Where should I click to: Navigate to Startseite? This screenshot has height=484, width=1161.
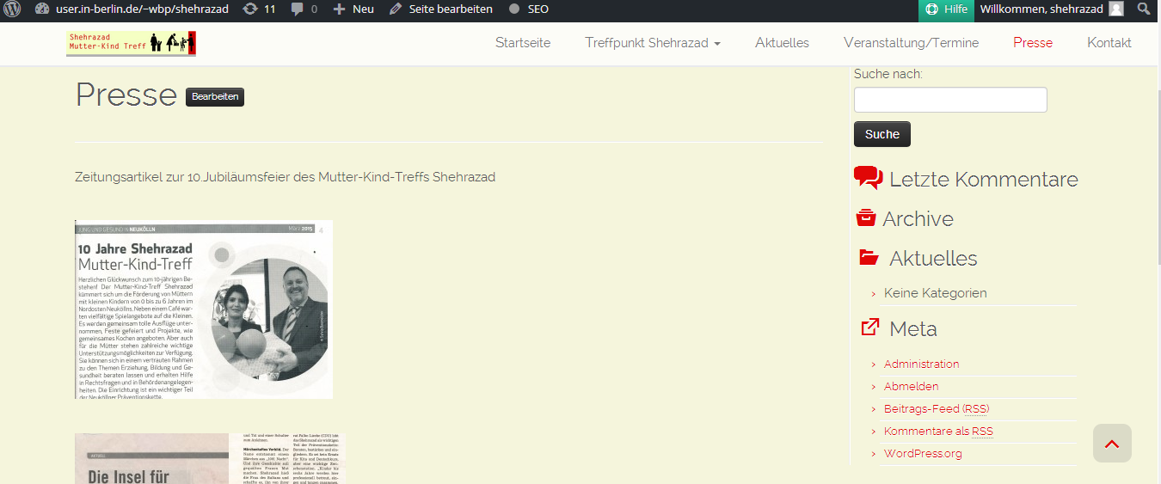[x=523, y=43]
